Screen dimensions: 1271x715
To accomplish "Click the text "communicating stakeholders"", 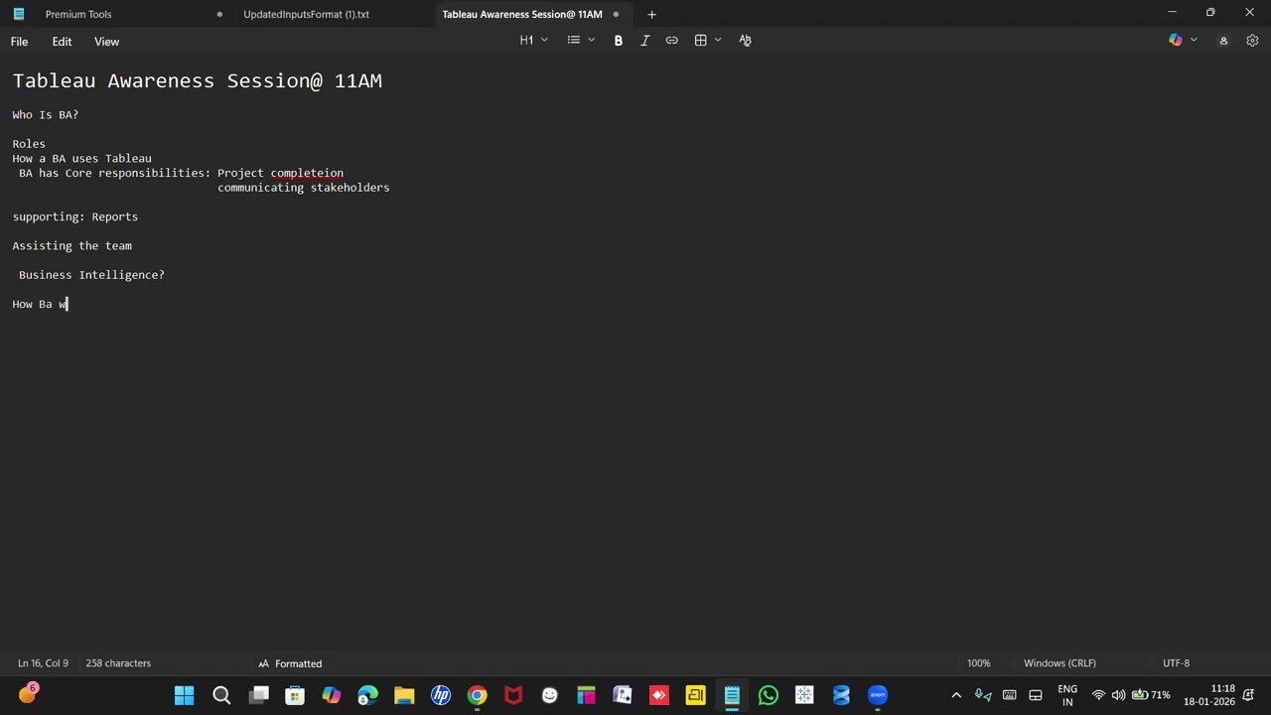I will [304, 188].
